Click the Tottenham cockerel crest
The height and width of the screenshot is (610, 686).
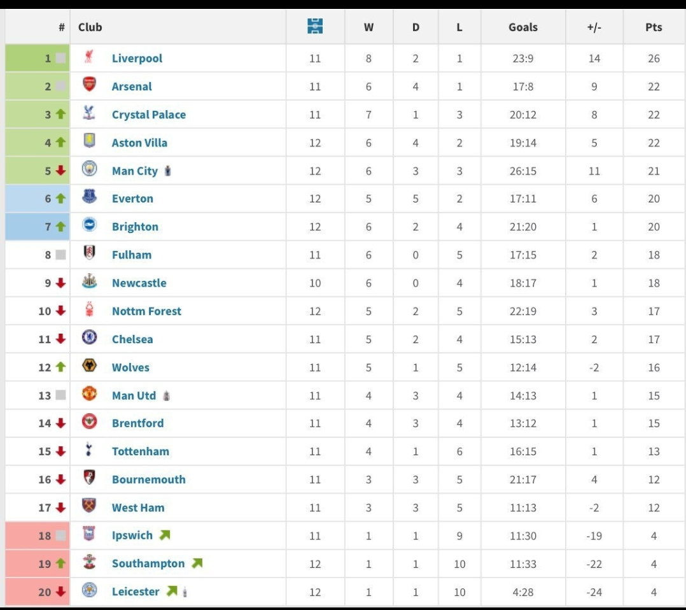89,451
